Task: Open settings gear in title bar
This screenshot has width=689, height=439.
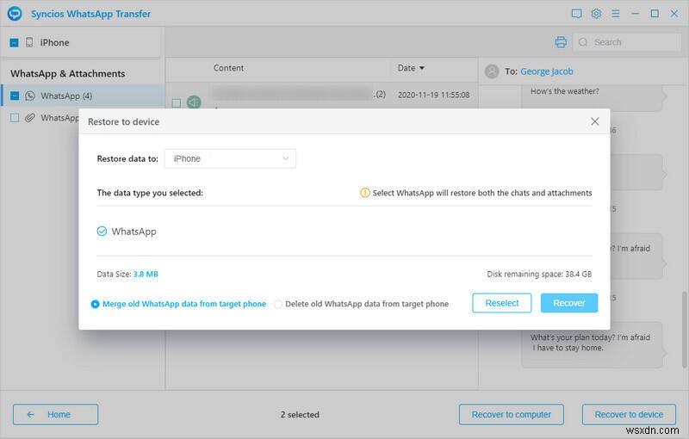Action: click(596, 14)
